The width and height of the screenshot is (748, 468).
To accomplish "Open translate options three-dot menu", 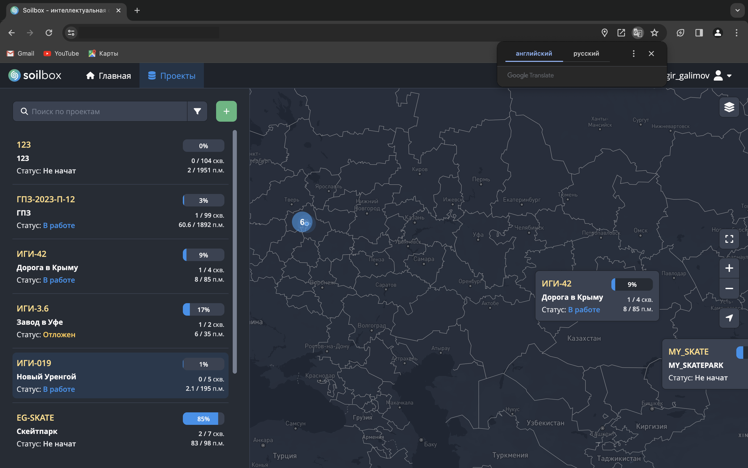I will [633, 54].
